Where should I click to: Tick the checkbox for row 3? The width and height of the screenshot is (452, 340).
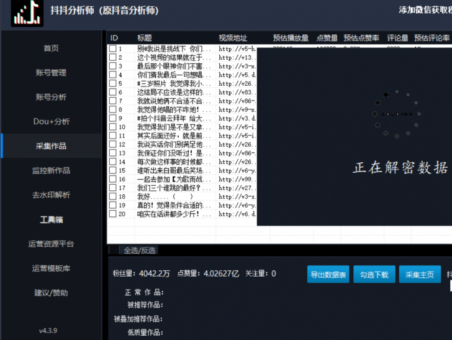click(x=113, y=66)
